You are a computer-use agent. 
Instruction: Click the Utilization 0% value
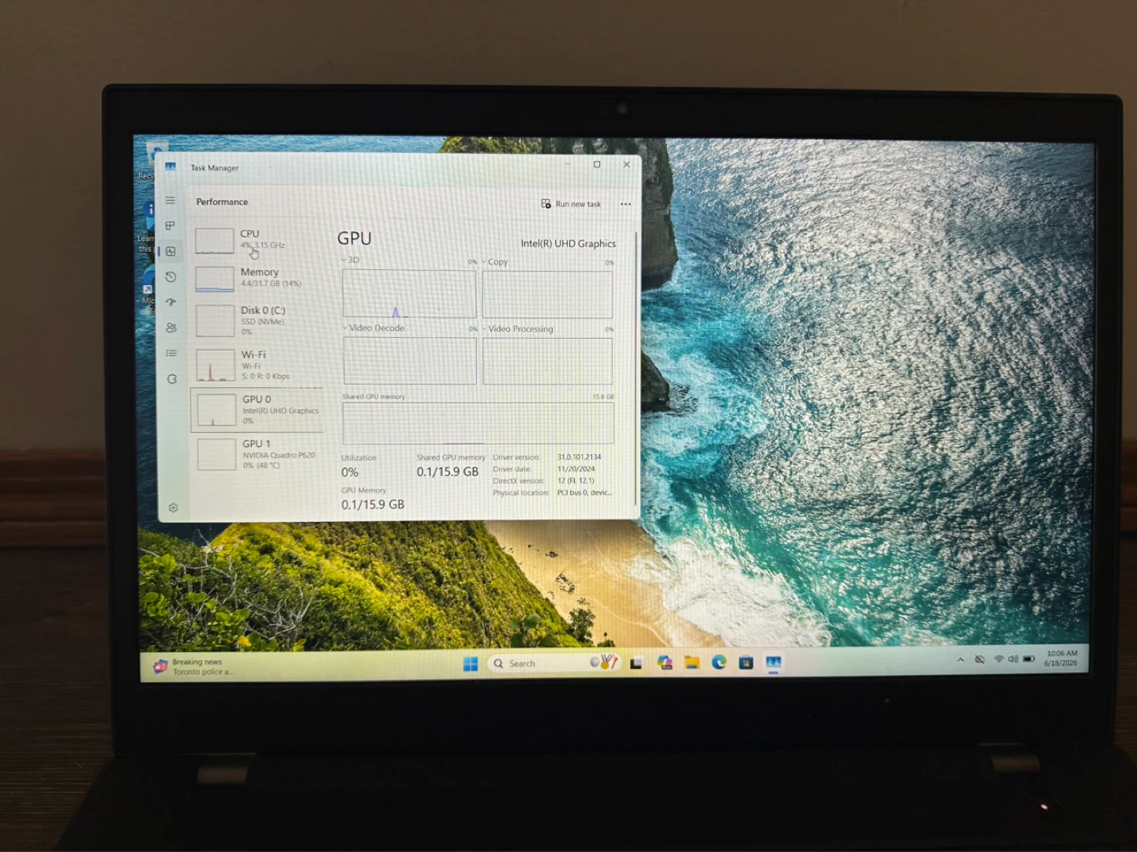coord(350,472)
